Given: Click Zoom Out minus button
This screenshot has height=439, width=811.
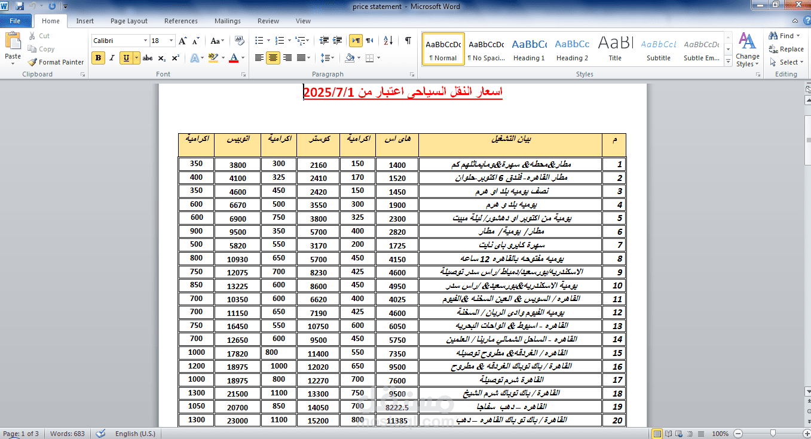Looking at the screenshot, I should pyautogui.click(x=739, y=434).
